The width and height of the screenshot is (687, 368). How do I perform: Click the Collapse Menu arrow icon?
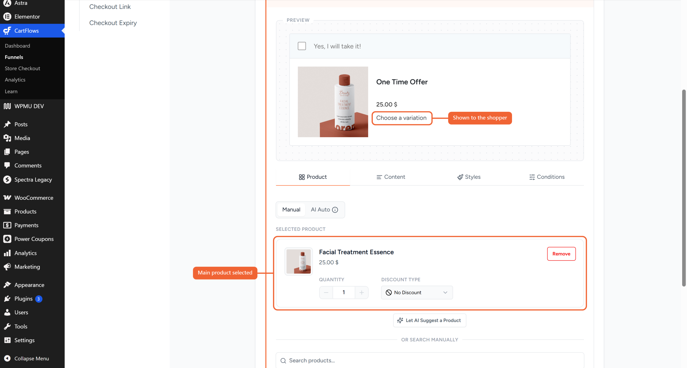7,358
